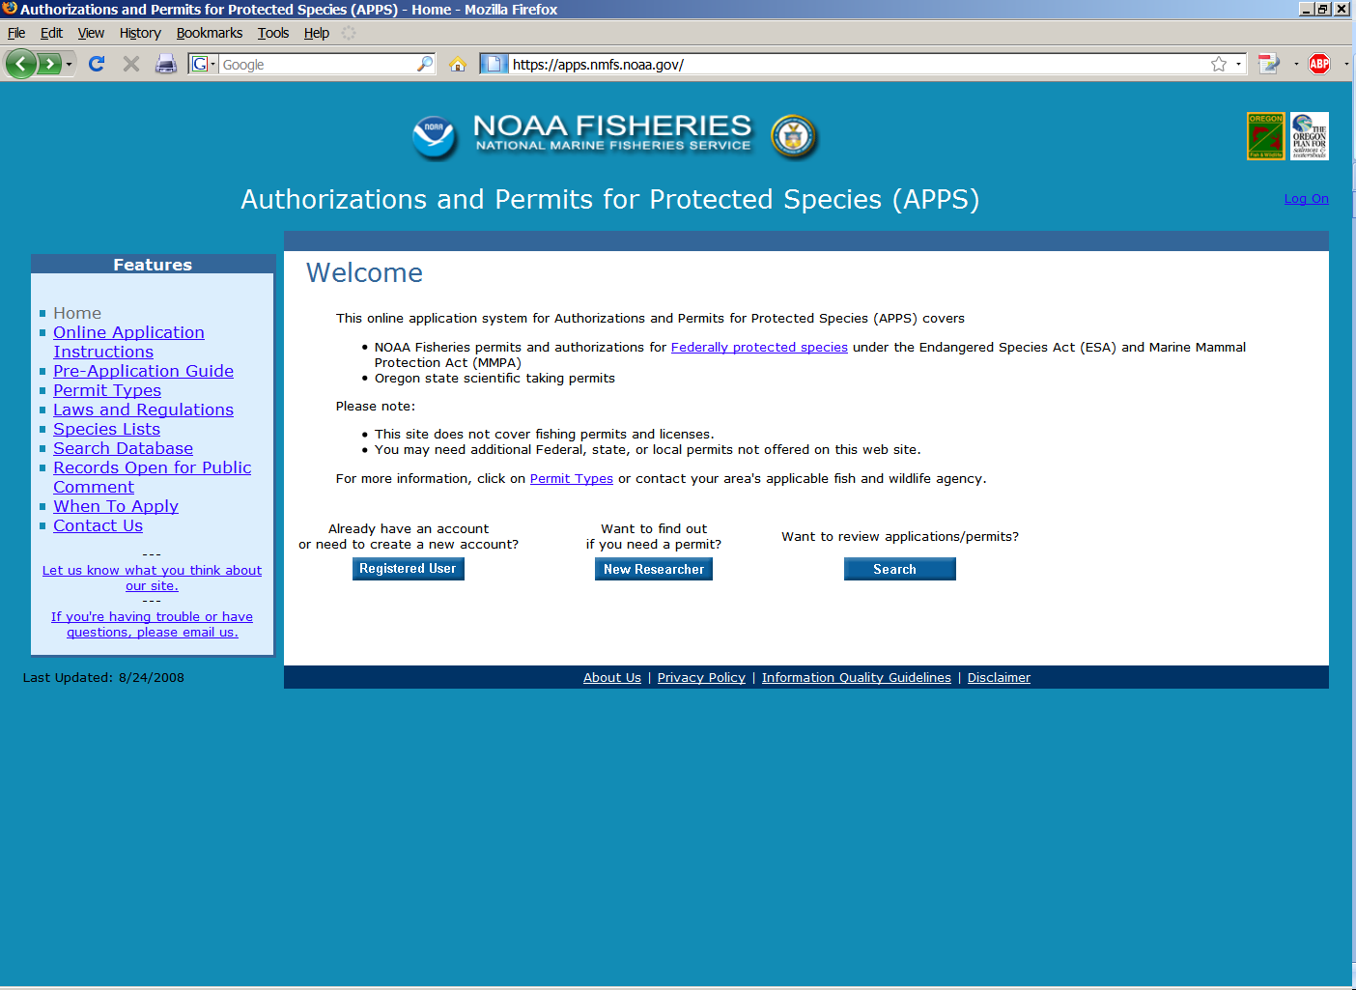This screenshot has height=990, width=1356.
Task: Click the browser Forward arrow button
Action: (48, 65)
